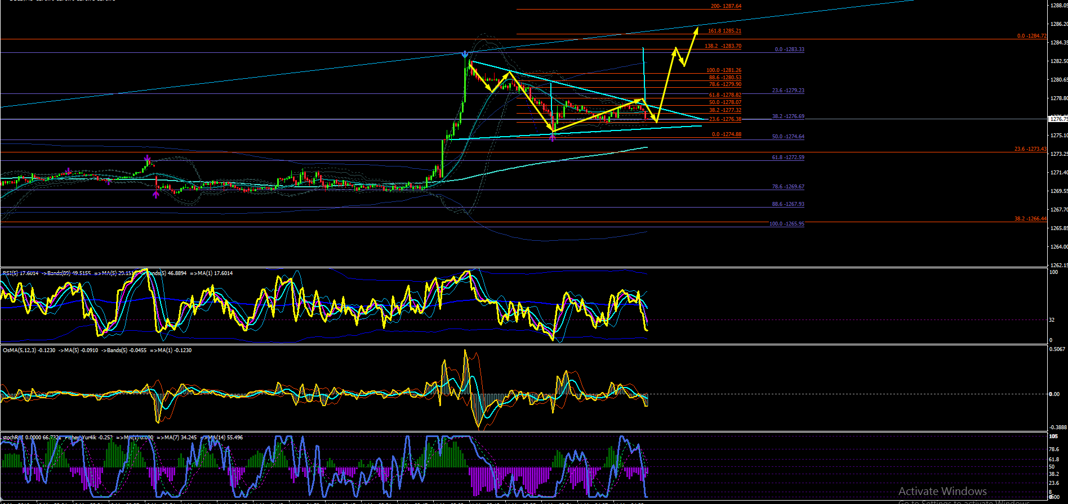1068x504 pixels.
Task: Click the 38.2 -1277.32 Fibonacci label
Action: pos(725,110)
